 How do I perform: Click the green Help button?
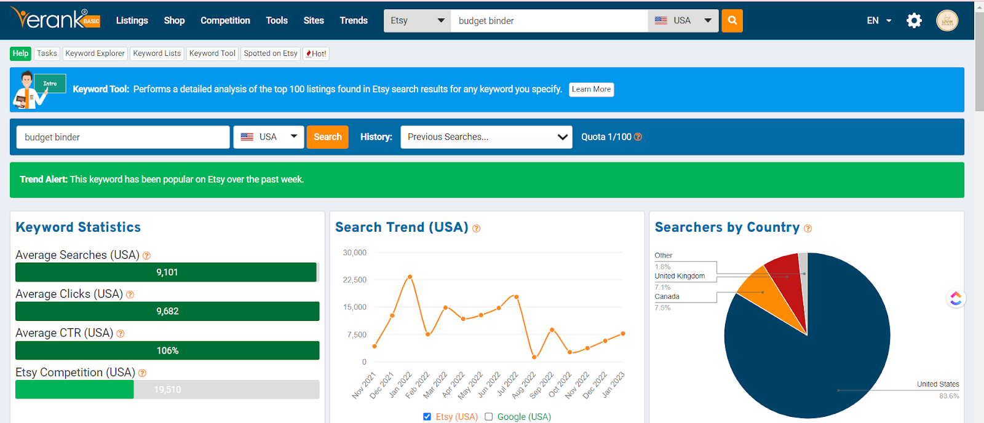tap(20, 53)
